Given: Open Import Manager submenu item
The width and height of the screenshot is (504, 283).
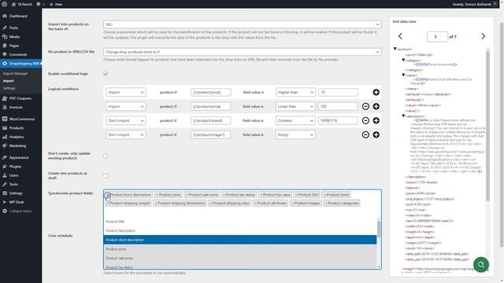Looking at the screenshot, I should click(16, 74).
